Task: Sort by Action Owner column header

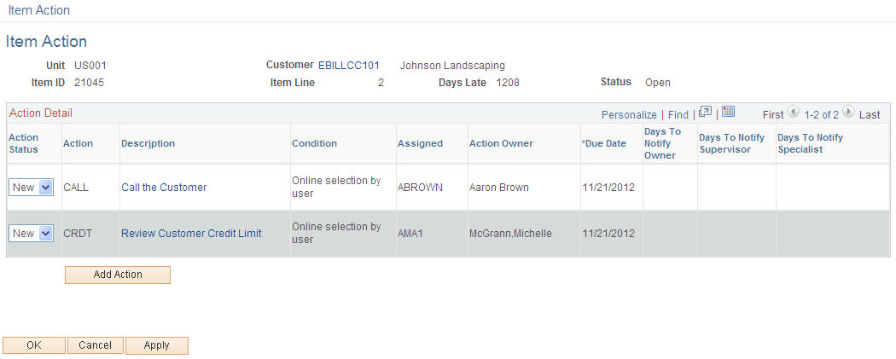Action: pyautogui.click(x=501, y=143)
